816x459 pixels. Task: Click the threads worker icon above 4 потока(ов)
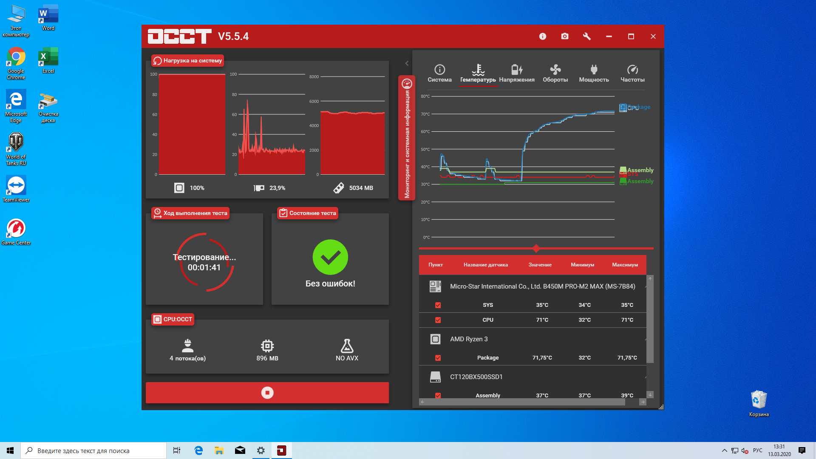point(187,346)
